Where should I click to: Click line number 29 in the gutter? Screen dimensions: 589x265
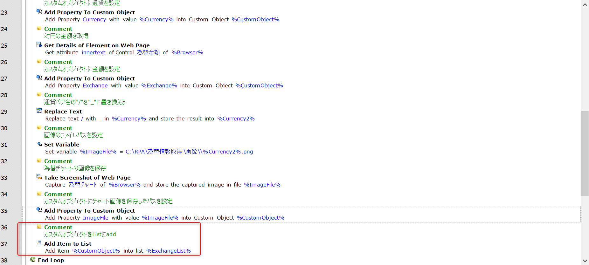[x=4, y=112]
